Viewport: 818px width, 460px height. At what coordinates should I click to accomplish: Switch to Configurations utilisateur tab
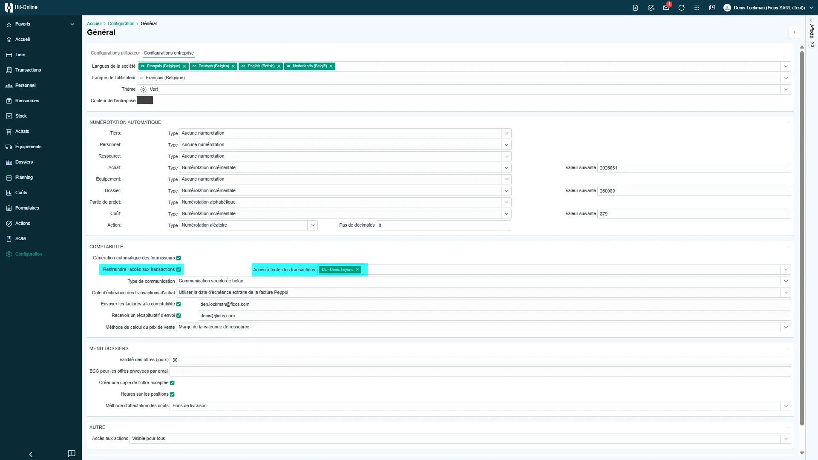coord(115,53)
